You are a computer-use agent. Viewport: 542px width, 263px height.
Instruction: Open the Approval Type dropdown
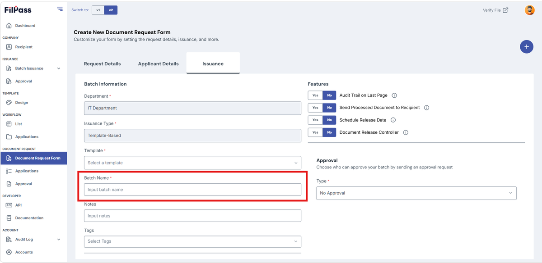[416, 193]
